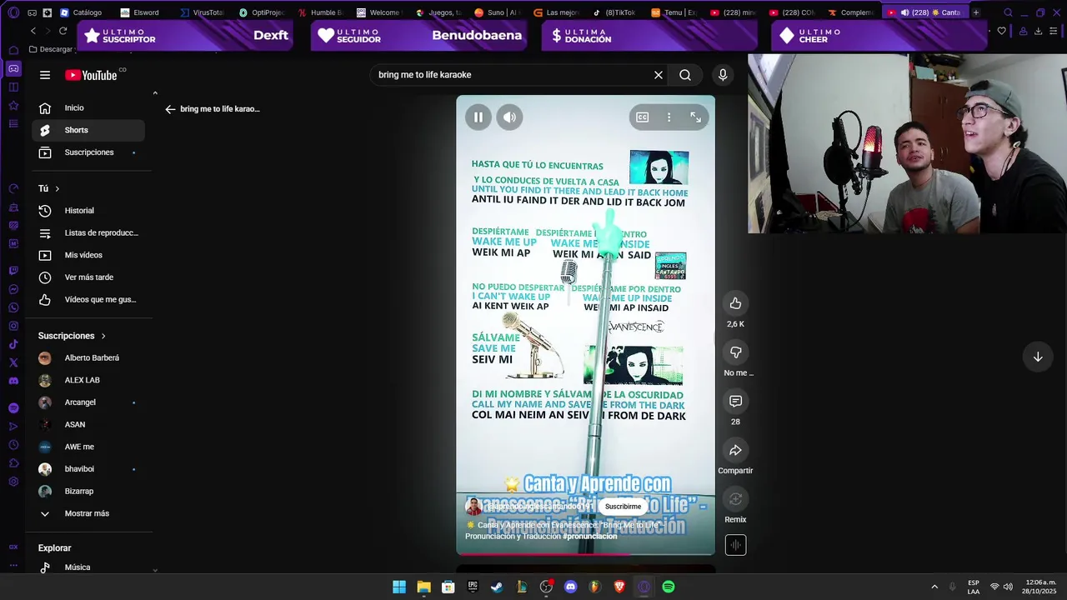Reload the page with the refresh button
This screenshot has width=1067, height=600.
click(x=63, y=31)
